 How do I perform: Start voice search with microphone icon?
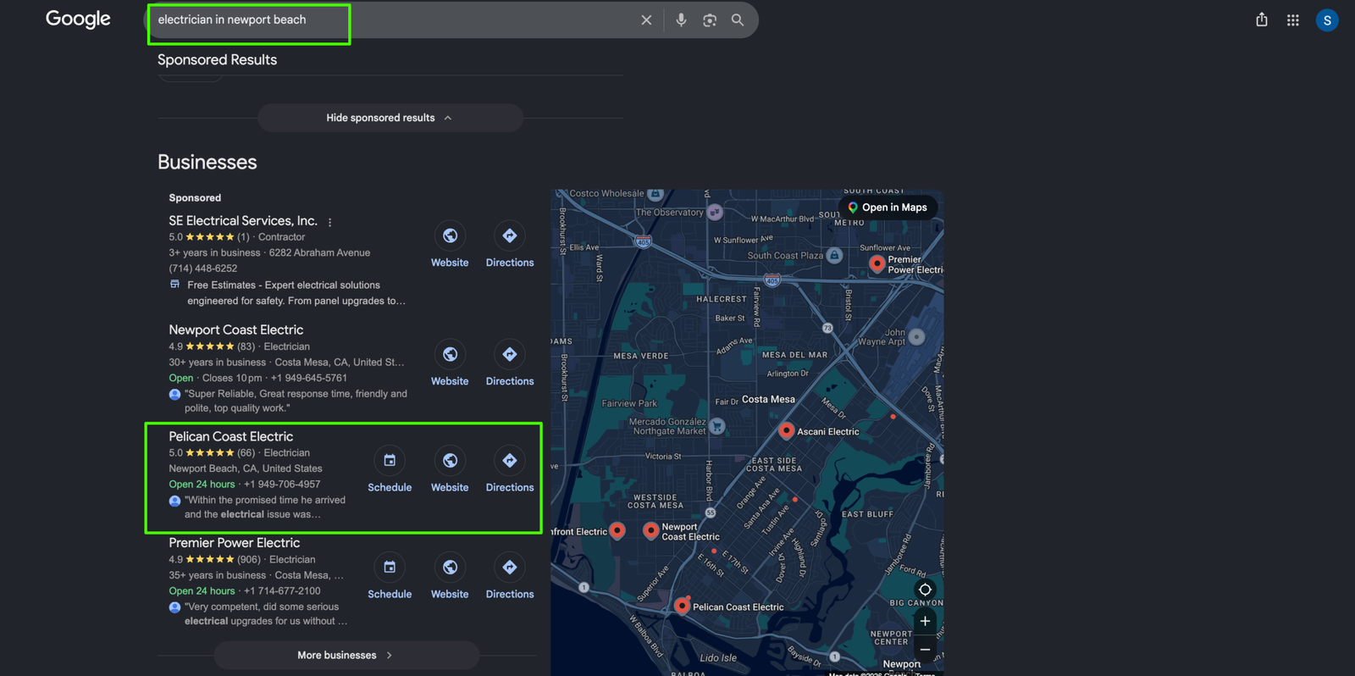[681, 19]
